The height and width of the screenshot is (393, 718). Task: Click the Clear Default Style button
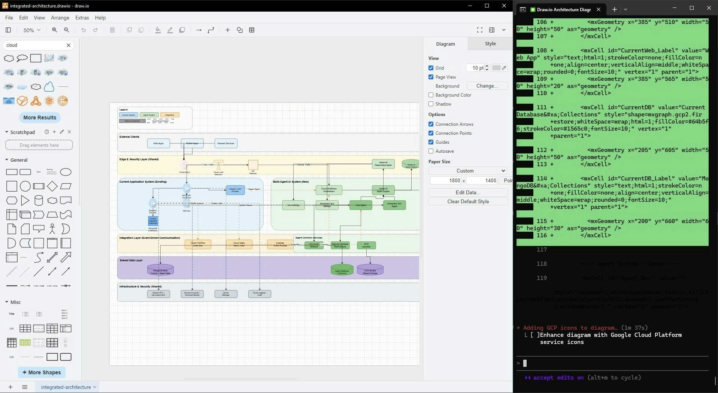468,201
